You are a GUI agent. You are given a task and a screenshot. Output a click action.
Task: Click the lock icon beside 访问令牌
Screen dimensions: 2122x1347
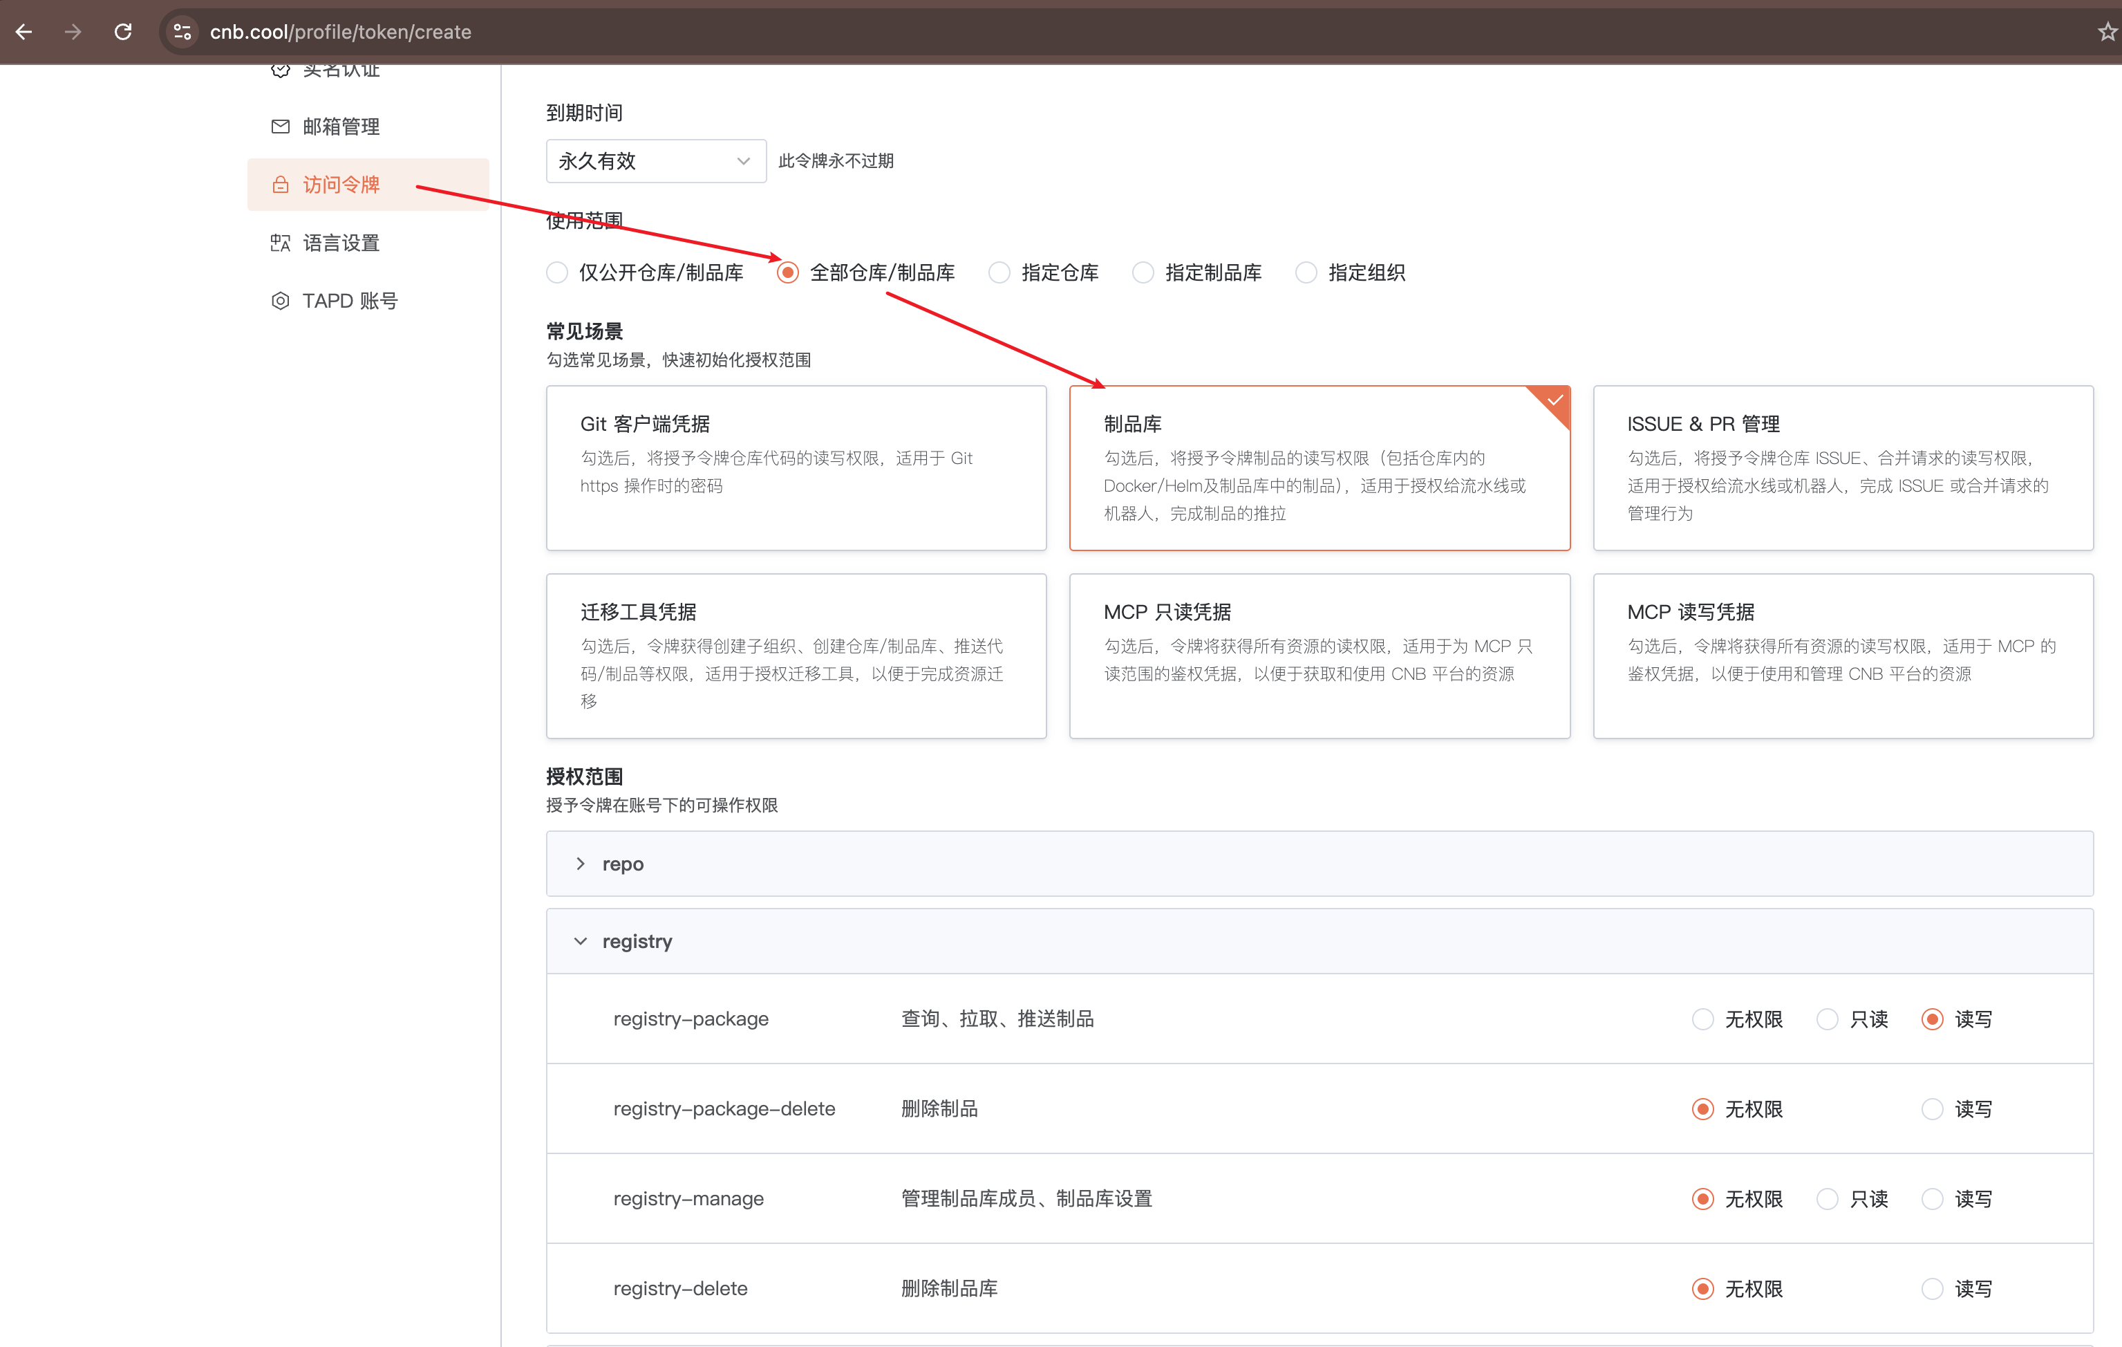(x=280, y=184)
